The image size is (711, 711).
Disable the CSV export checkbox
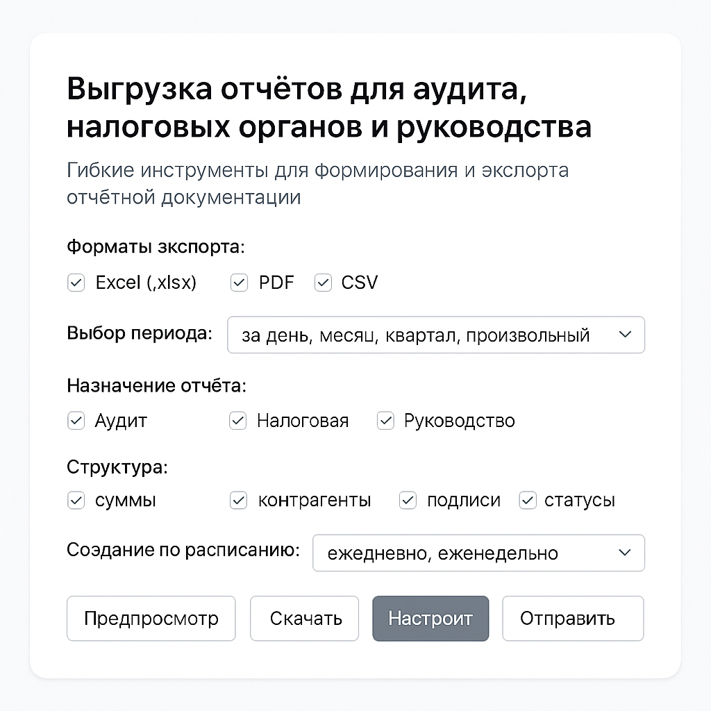[323, 283]
